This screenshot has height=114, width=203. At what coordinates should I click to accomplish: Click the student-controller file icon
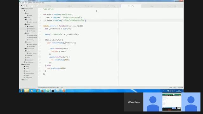point(27,22)
